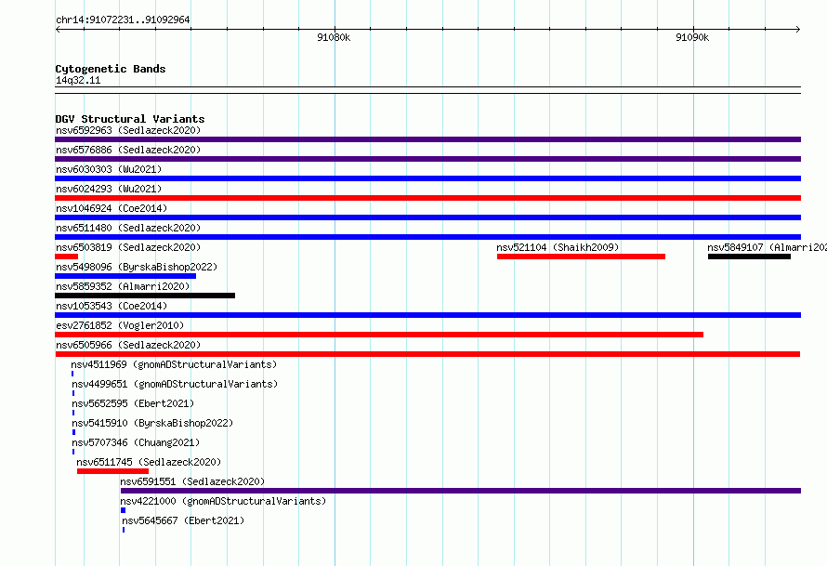Select the red nsv521104 variant bar
The image size is (827, 566).
[x=581, y=257]
